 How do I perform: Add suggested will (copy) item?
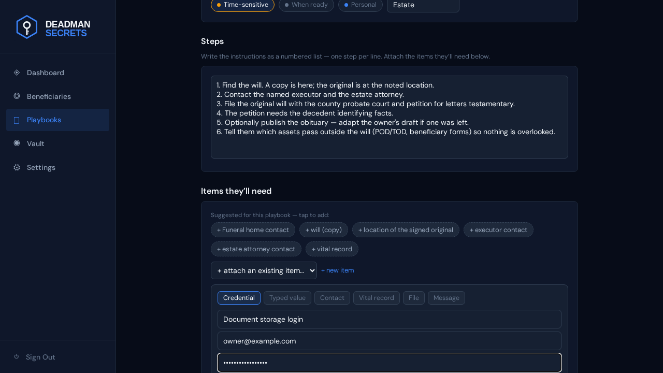pos(324,230)
